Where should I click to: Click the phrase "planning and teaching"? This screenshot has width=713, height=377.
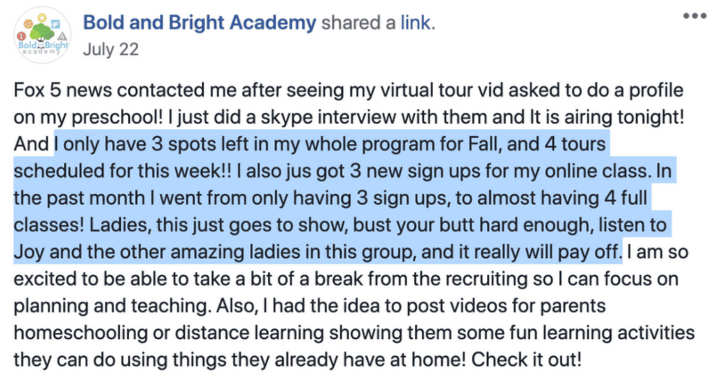click(x=111, y=306)
